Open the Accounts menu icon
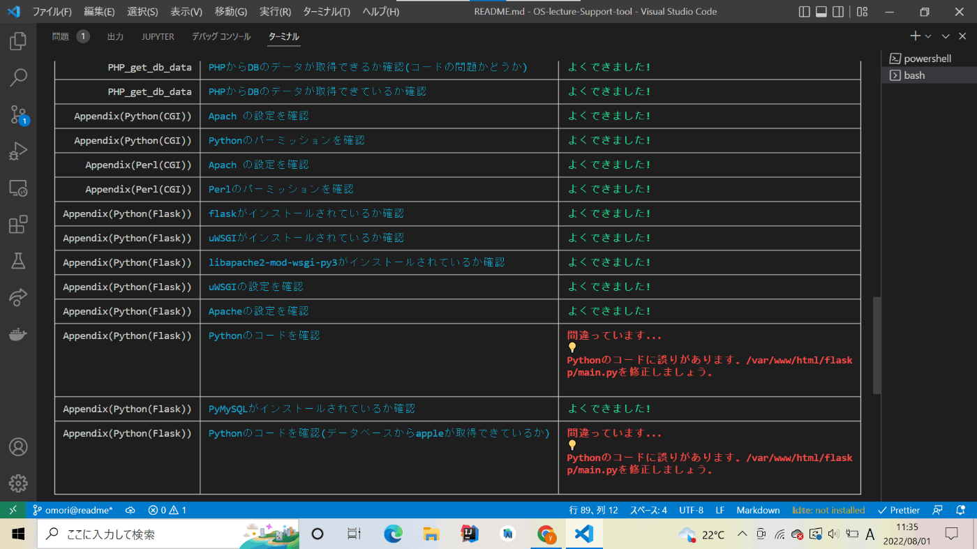This screenshot has height=549, width=977. [x=17, y=446]
